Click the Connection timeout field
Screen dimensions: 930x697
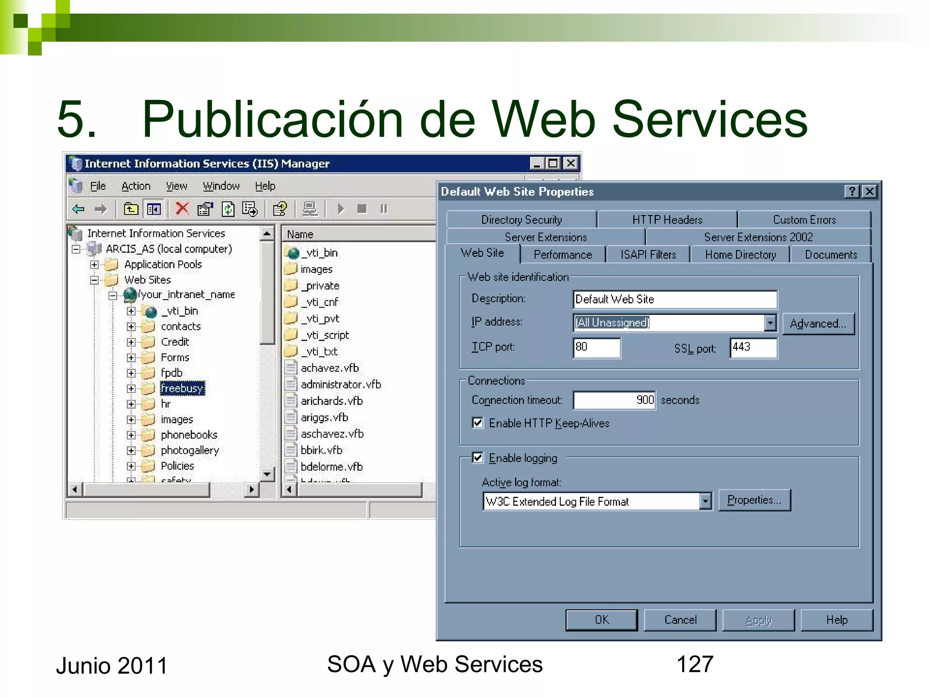pyautogui.click(x=614, y=400)
